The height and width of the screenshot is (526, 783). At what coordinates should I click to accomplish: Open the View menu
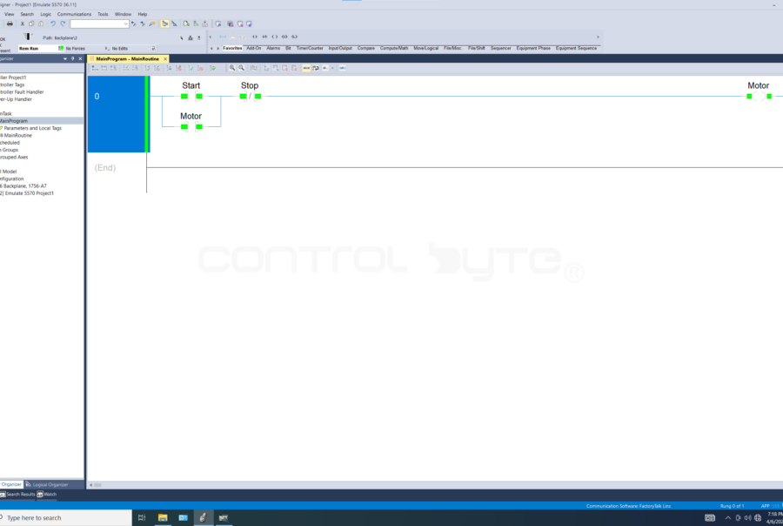[9, 14]
